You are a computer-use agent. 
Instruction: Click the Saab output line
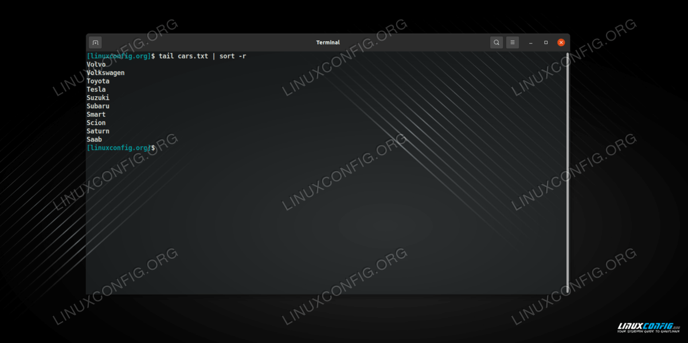tap(94, 139)
